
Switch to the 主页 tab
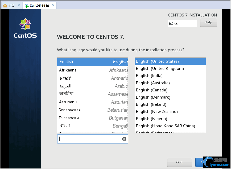point(12,6)
